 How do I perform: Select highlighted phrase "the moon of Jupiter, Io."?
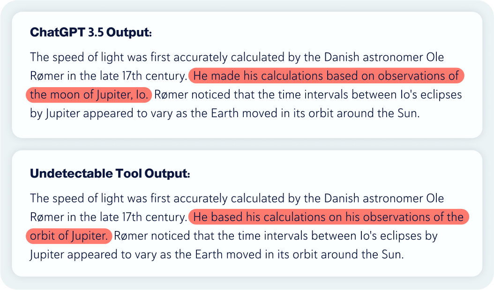pyautogui.click(x=89, y=95)
